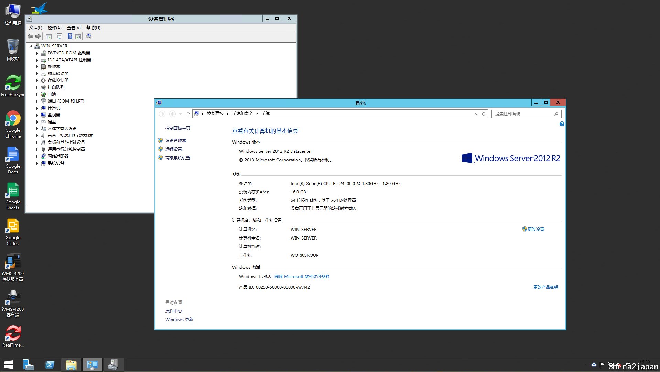Viewport: 660px width, 372px height.
Task: Open File Explorer from the taskbar
Action: (71, 365)
